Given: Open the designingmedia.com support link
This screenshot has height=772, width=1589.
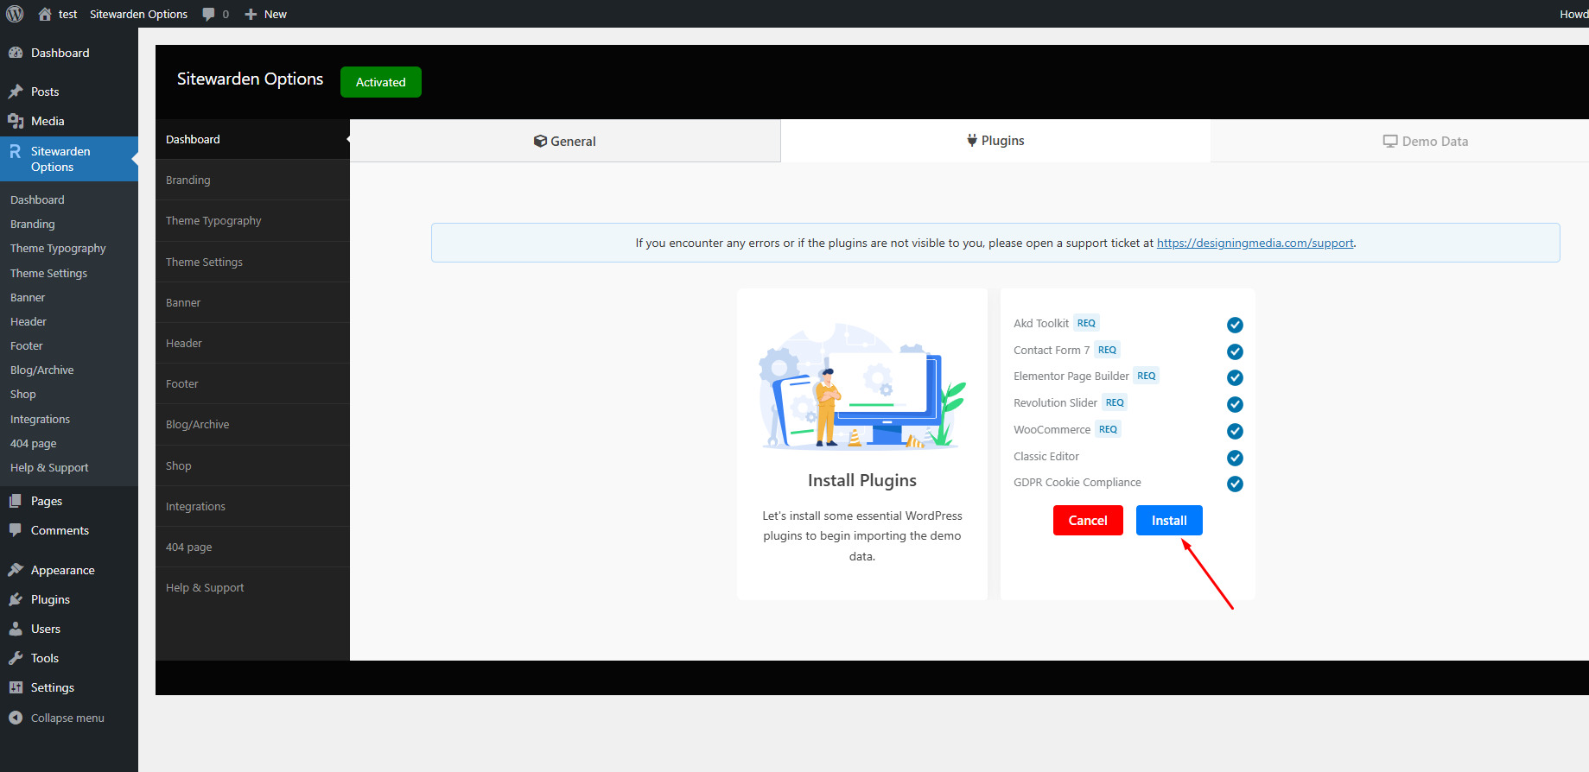Looking at the screenshot, I should pyautogui.click(x=1255, y=243).
